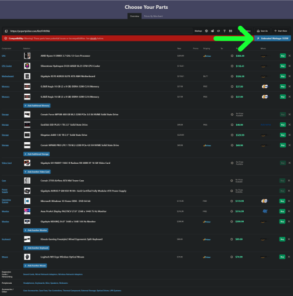Switch to the Prices By Merchant tab
Image resolution: width=293 pixels, height=296 pixels.
pos(154,16)
